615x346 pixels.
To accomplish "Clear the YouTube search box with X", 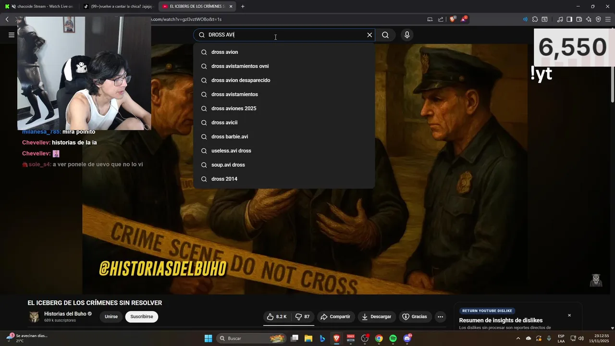I will (369, 35).
